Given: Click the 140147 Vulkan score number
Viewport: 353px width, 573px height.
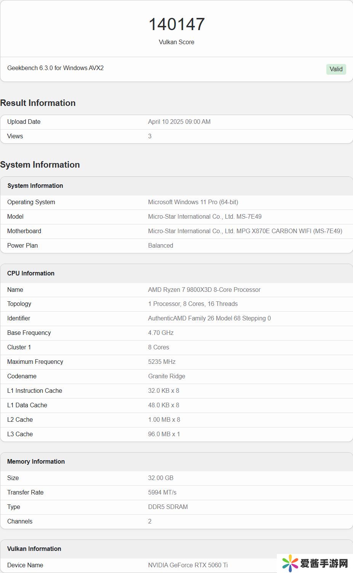Looking at the screenshot, I should (176, 24).
